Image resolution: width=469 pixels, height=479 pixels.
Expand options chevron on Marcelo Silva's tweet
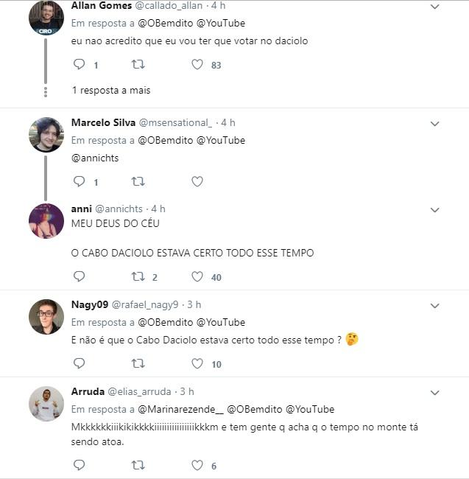(x=434, y=123)
